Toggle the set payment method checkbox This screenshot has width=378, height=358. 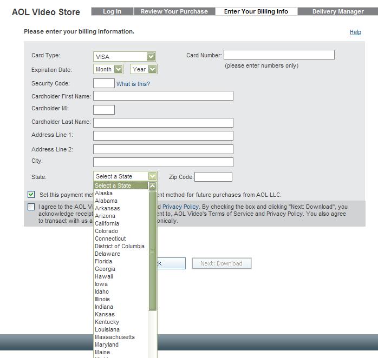coord(31,195)
